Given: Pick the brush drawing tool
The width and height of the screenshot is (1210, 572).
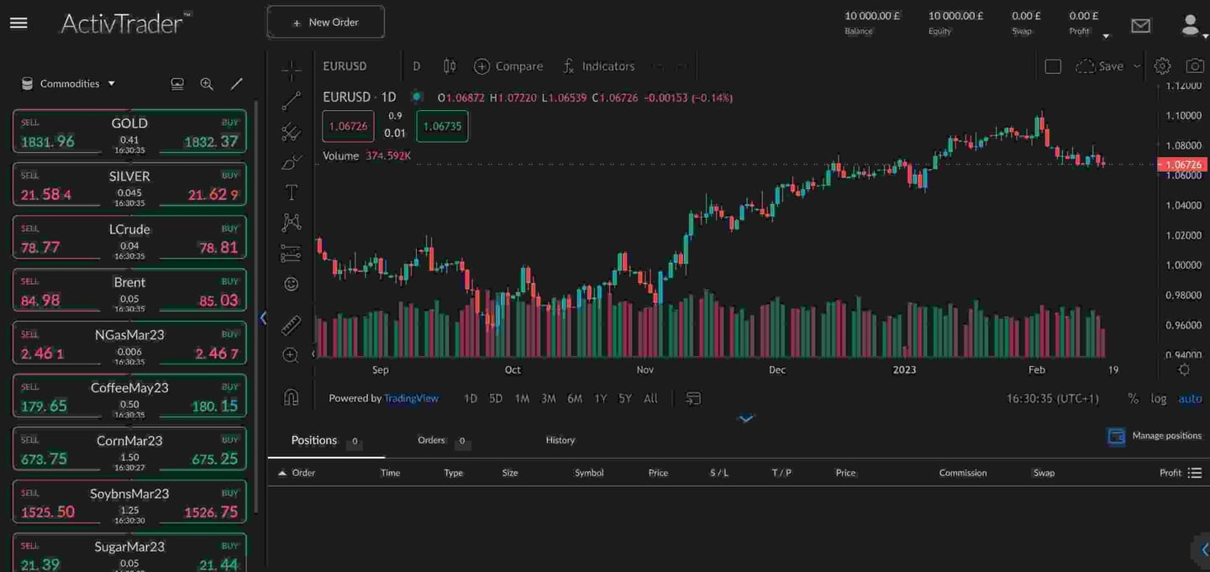Looking at the screenshot, I should coord(291,162).
